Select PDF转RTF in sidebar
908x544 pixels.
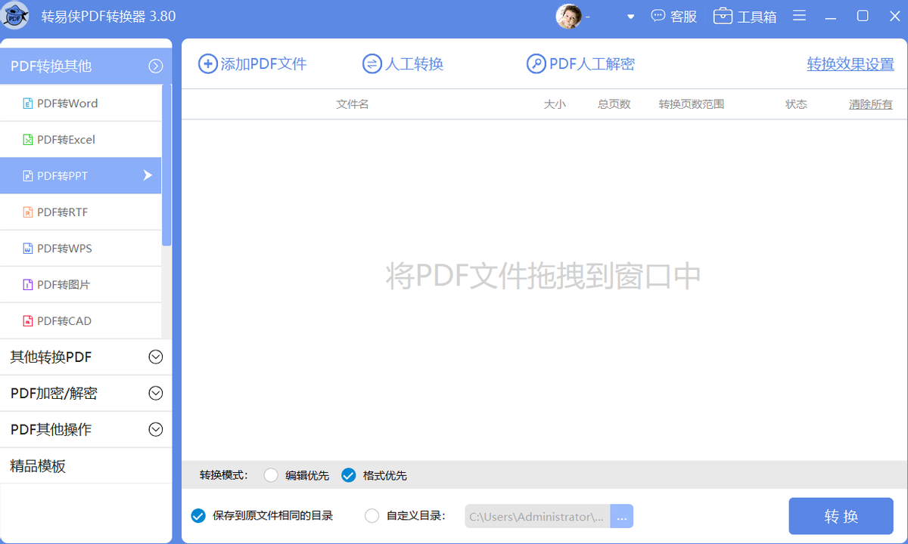tap(81, 212)
